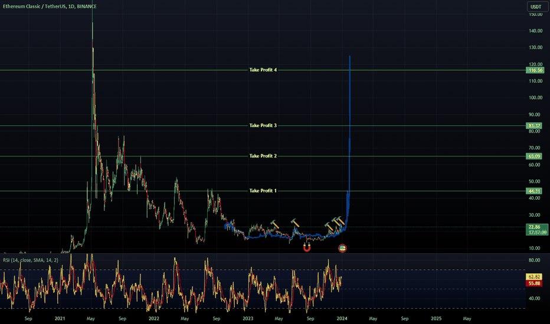
Task: Click the yellow RSI value 62.82
Action: [x=534, y=277]
